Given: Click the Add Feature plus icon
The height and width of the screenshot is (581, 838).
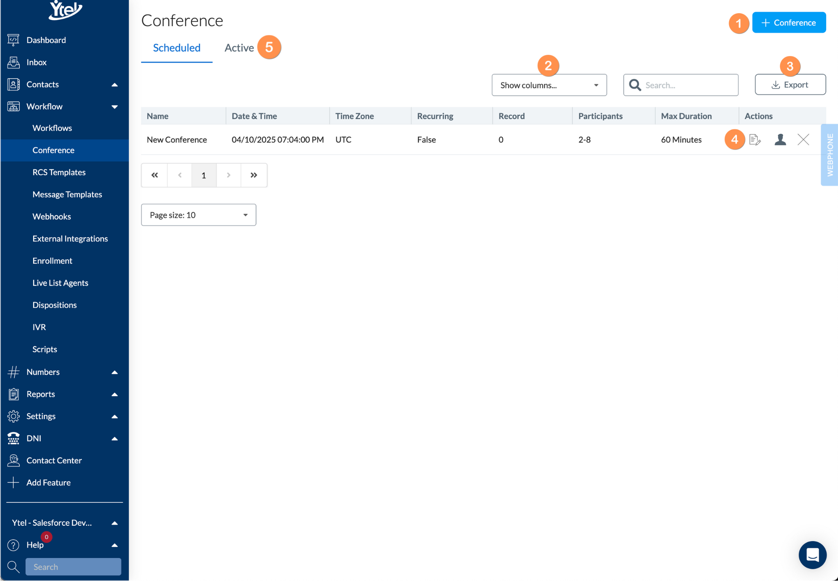Looking at the screenshot, I should coord(13,482).
